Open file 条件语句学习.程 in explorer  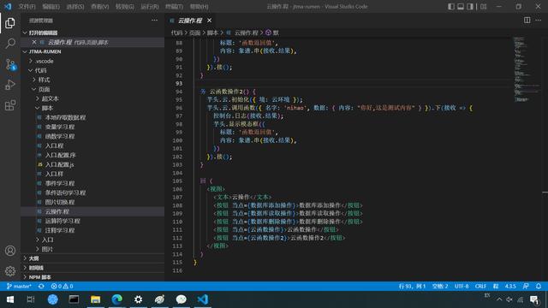(92, 192)
